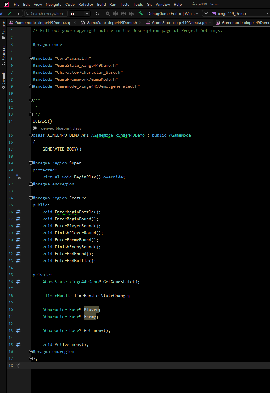Click gutter navigation icon for EnterEndRound
The image size is (270, 393).
pyautogui.click(x=18, y=254)
